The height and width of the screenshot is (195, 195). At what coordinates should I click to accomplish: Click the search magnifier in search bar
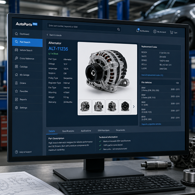point(118,30)
